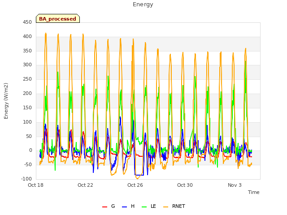Click the 250 y-axis tick label

pos(27,79)
